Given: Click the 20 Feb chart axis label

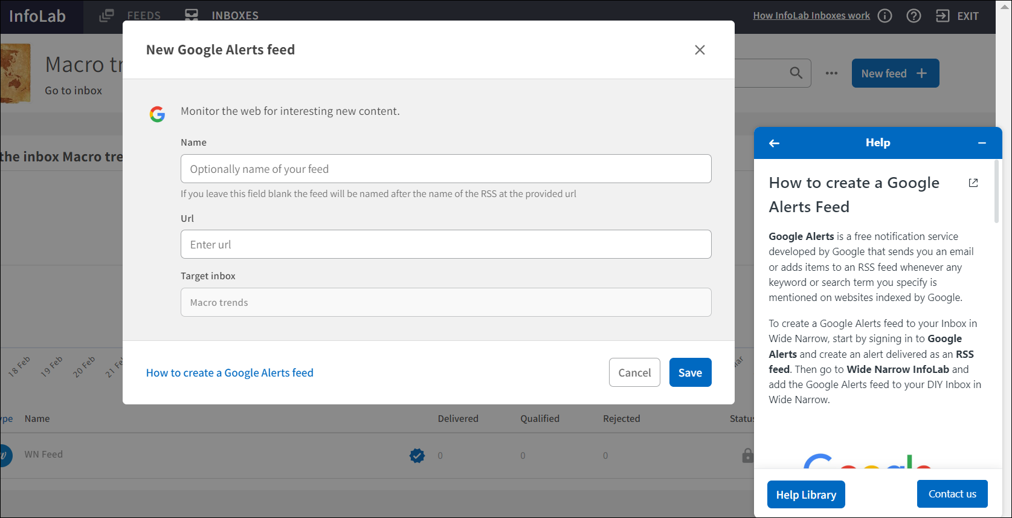Looking at the screenshot, I should (84, 366).
